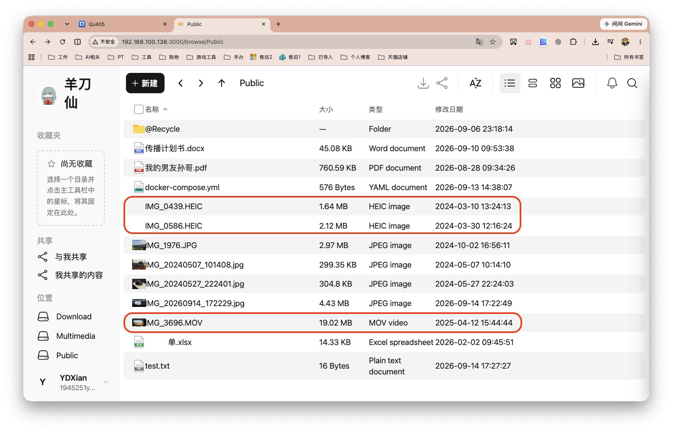Open the AI相关 bookmark folder
The image size is (673, 432).
pyautogui.click(x=87, y=57)
